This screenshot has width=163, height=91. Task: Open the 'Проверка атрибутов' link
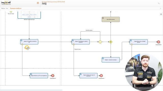point(16,8)
